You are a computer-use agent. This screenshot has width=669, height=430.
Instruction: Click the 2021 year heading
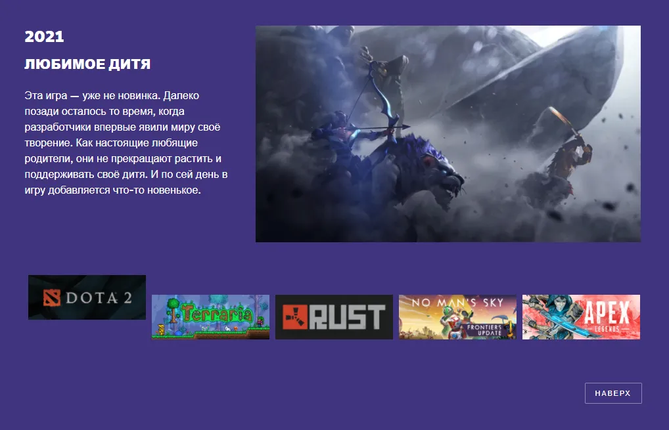pos(45,37)
